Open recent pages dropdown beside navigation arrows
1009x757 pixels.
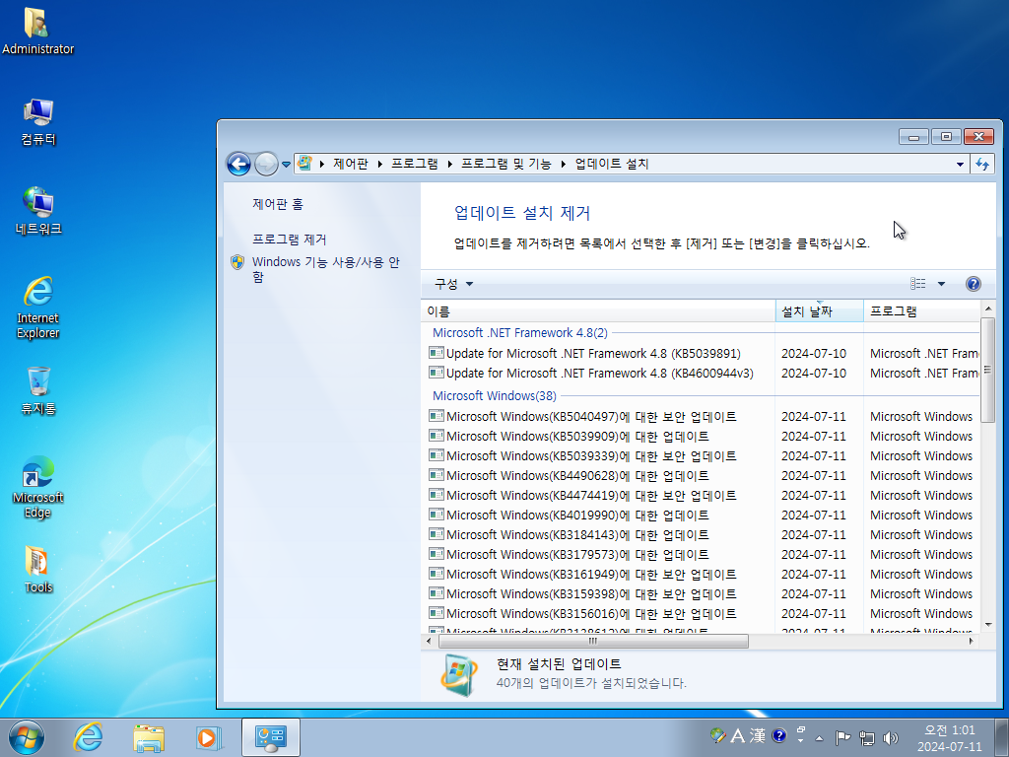click(x=286, y=165)
